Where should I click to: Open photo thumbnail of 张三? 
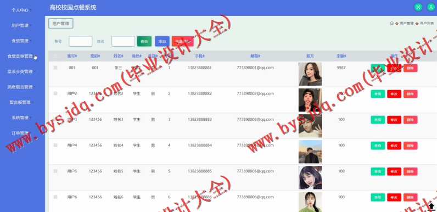(310, 74)
